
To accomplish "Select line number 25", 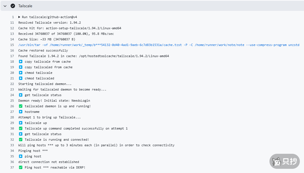I will coord(12,101).
